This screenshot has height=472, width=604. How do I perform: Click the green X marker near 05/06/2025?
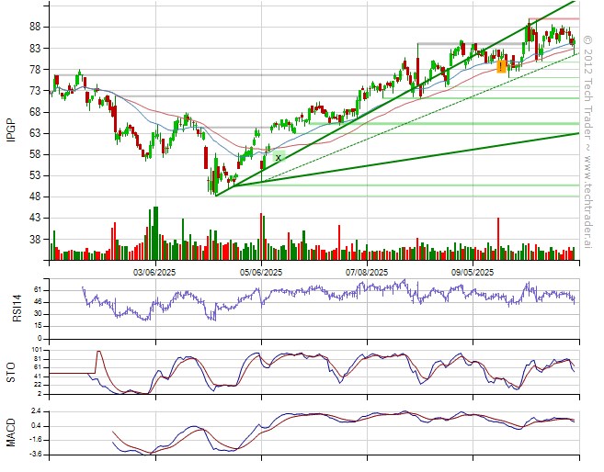point(278,158)
